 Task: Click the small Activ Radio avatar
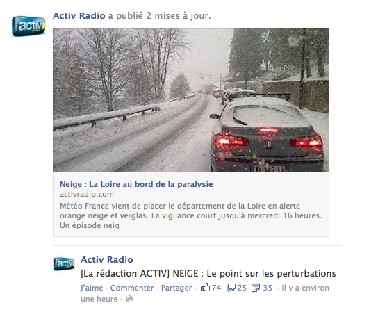click(x=64, y=263)
